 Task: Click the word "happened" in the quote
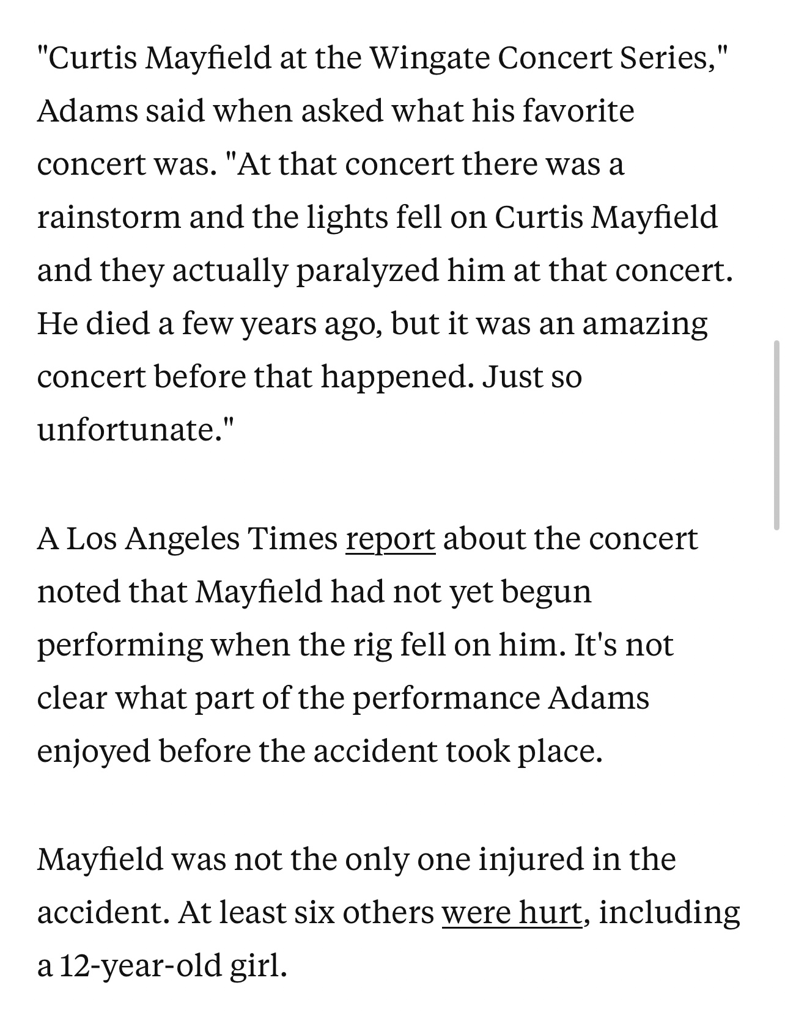point(394,377)
